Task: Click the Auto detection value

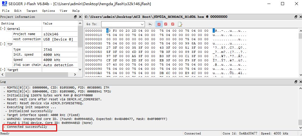Action: click(58, 65)
